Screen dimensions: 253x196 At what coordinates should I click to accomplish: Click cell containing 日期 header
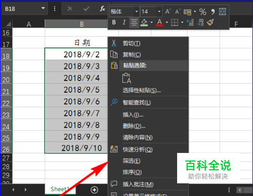[x=76, y=43]
